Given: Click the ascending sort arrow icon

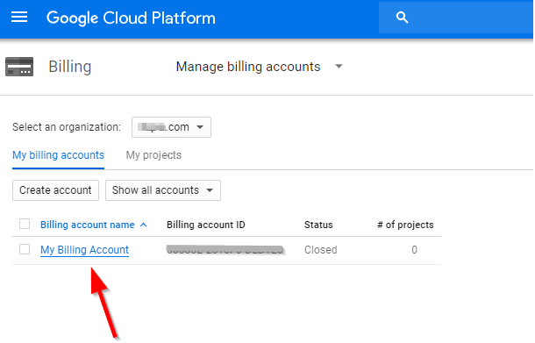Looking at the screenshot, I should (144, 225).
